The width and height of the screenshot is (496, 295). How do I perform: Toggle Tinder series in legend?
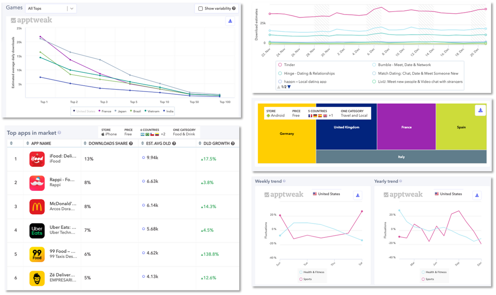(x=287, y=65)
